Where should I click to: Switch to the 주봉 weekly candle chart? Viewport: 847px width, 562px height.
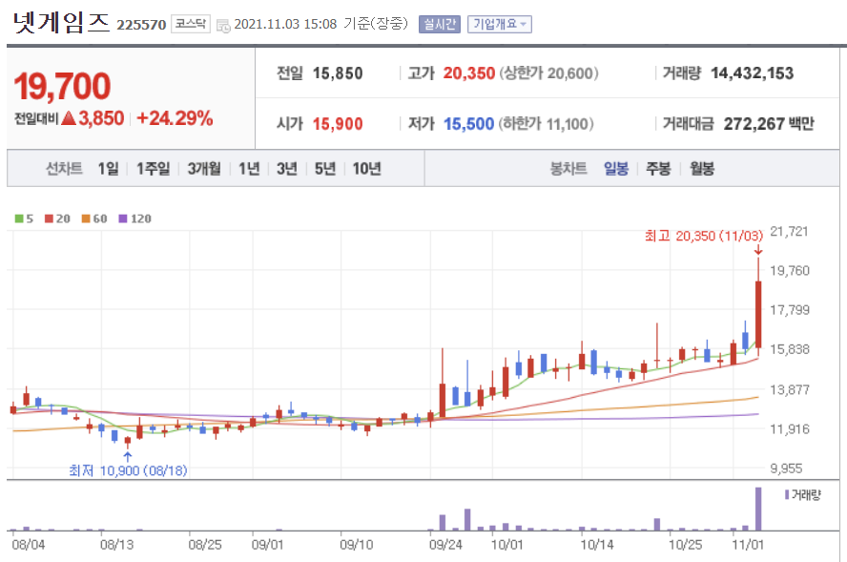tap(658, 169)
